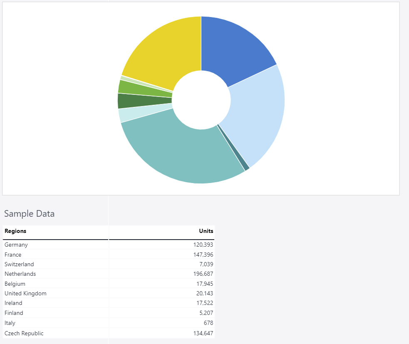Select the Belgium region cell

click(x=15, y=284)
